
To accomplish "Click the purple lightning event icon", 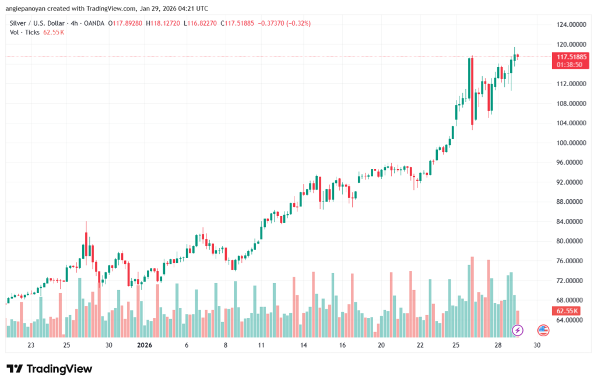I will pos(518,330).
